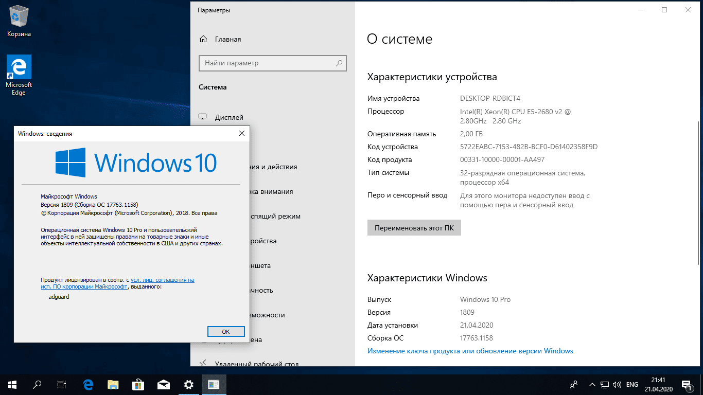The height and width of the screenshot is (395, 703).
Task: Open the Windows Start menu
Action: (x=12, y=384)
